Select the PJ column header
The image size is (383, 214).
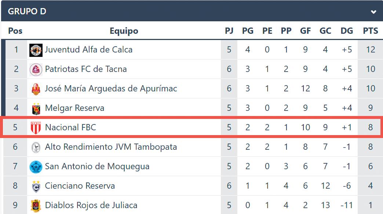coord(229,31)
